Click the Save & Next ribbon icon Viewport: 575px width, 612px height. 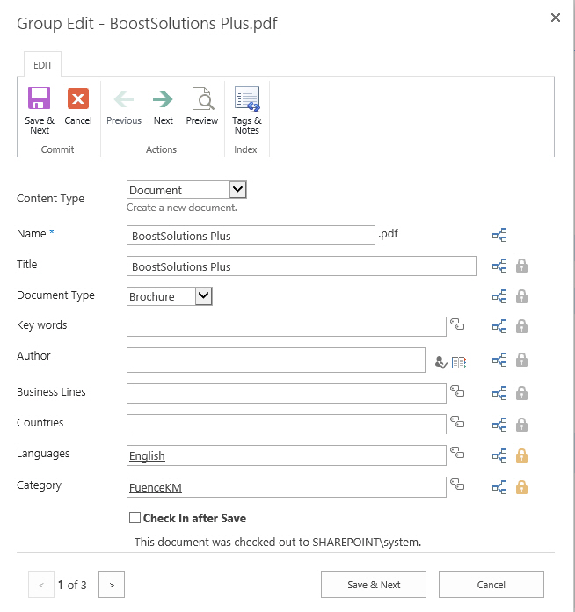click(x=39, y=98)
